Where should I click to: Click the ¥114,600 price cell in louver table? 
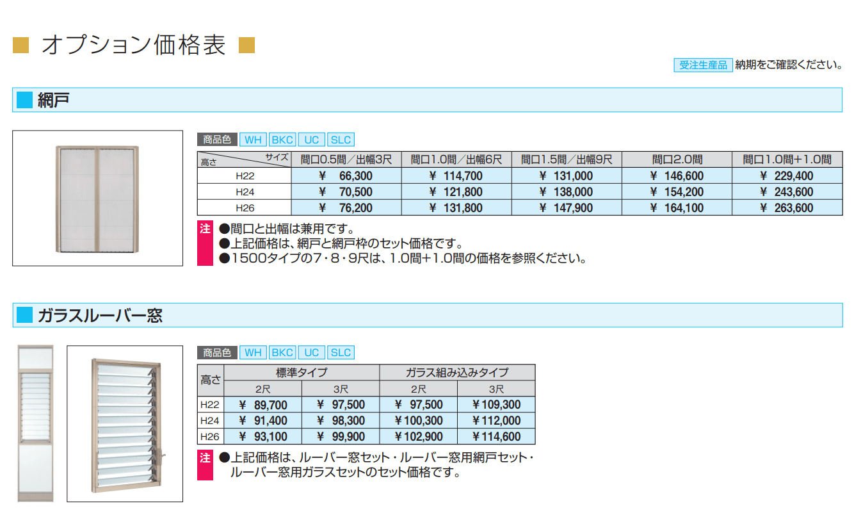[496, 437]
